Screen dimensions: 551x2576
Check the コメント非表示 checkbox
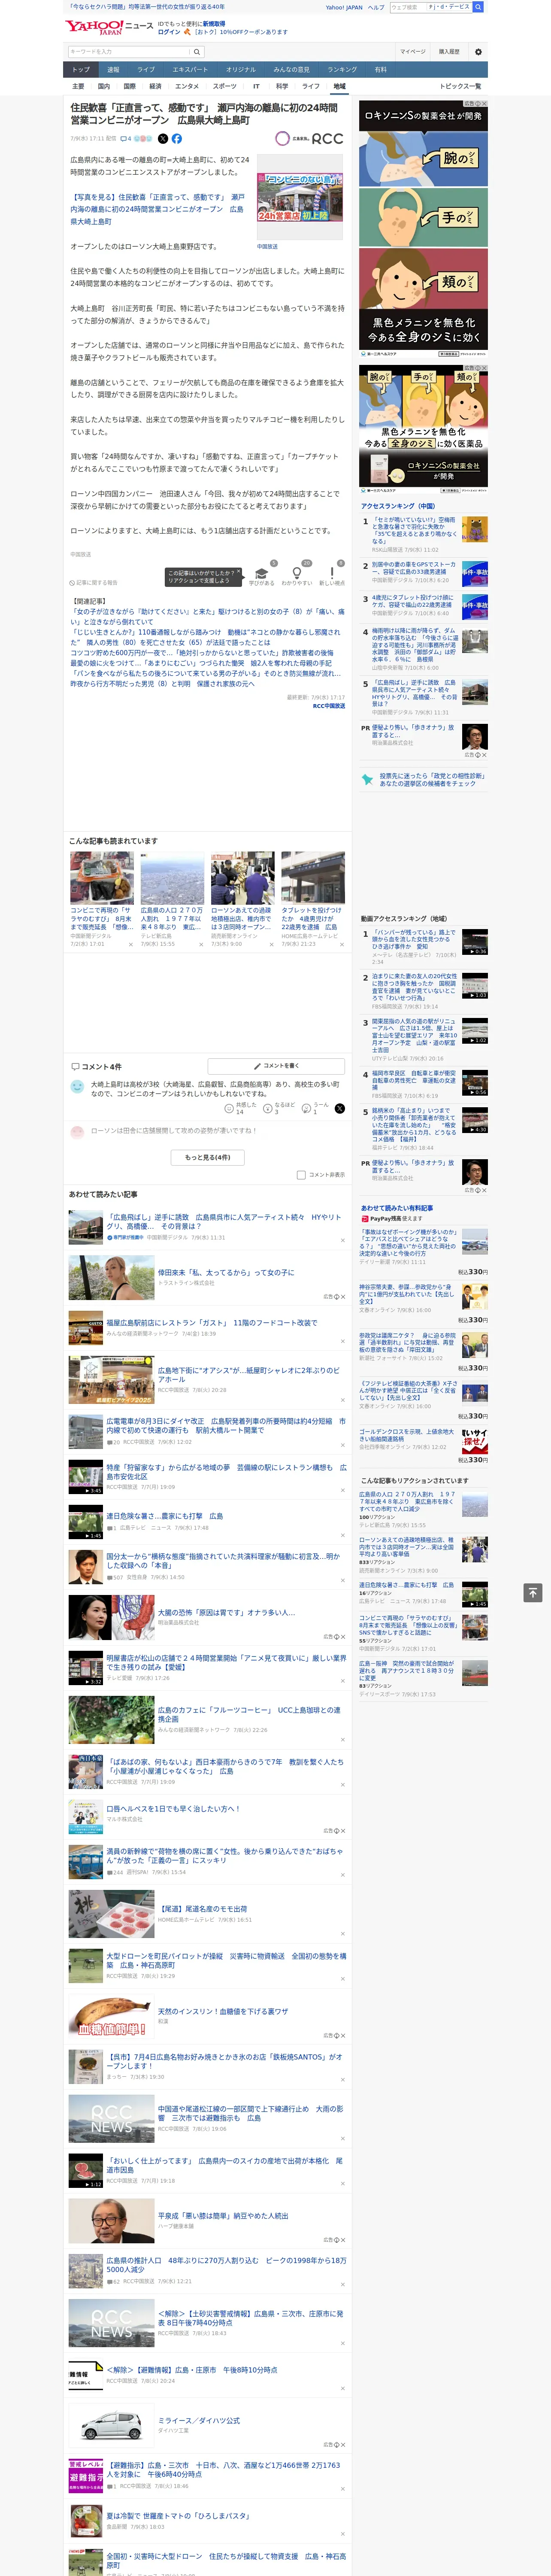tap(301, 1175)
